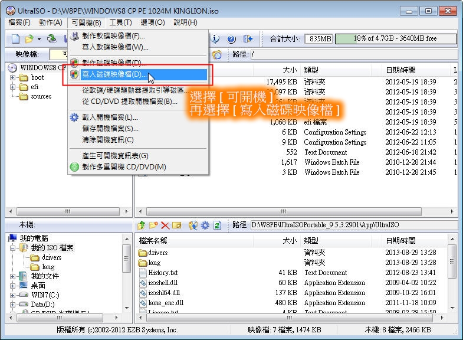
Task: Click the green disc icon beside 製作多重開機 CD/DVD
Action: [x=74, y=167]
